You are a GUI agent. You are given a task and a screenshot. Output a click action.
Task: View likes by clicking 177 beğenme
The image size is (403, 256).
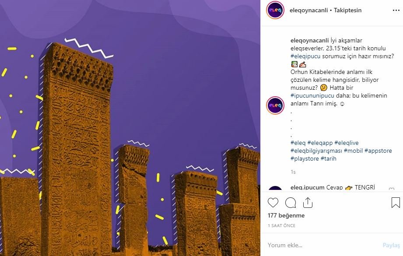(286, 215)
